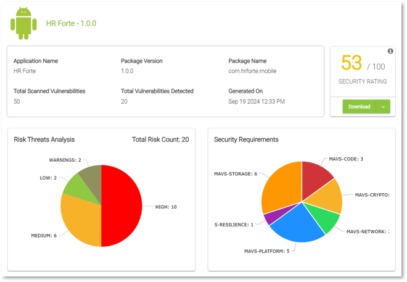407x282 pixels.
Task: Click the package name com.hrforte.mobile
Action: coord(252,71)
